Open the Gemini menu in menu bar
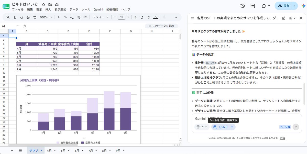The height and width of the screenshot is (154, 307). click(x=98, y=9)
